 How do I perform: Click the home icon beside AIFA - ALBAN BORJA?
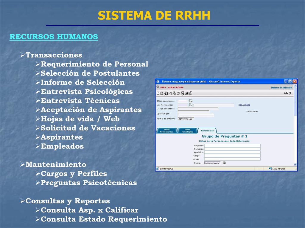[x=158, y=87]
